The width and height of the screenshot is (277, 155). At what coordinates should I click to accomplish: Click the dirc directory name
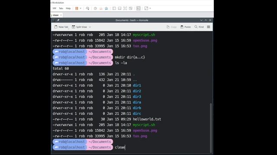click(x=137, y=114)
